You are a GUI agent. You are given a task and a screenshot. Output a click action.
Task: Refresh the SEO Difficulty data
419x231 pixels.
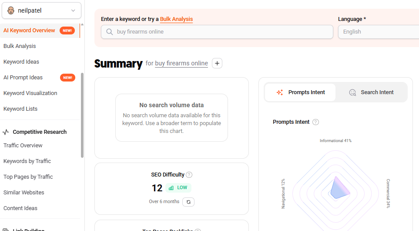click(188, 202)
